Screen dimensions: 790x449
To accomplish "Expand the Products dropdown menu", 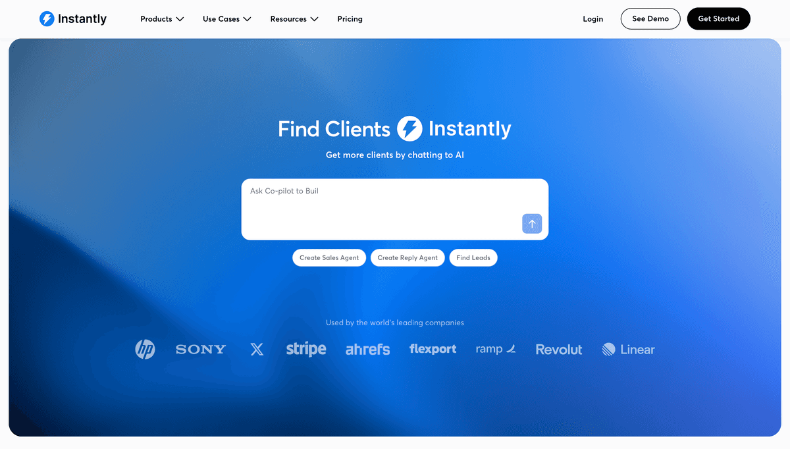I will (x=162, y=19).
